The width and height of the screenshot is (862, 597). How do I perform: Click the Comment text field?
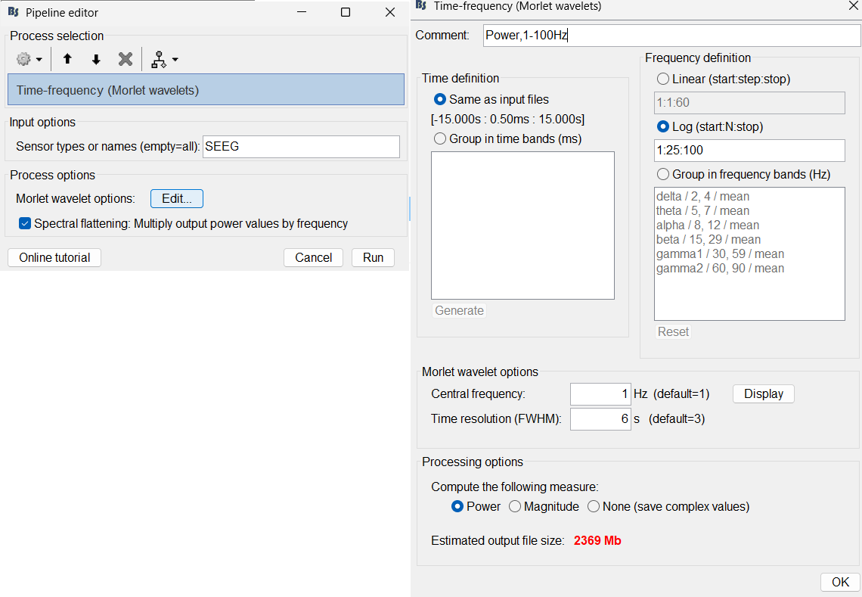click(671, 36)
